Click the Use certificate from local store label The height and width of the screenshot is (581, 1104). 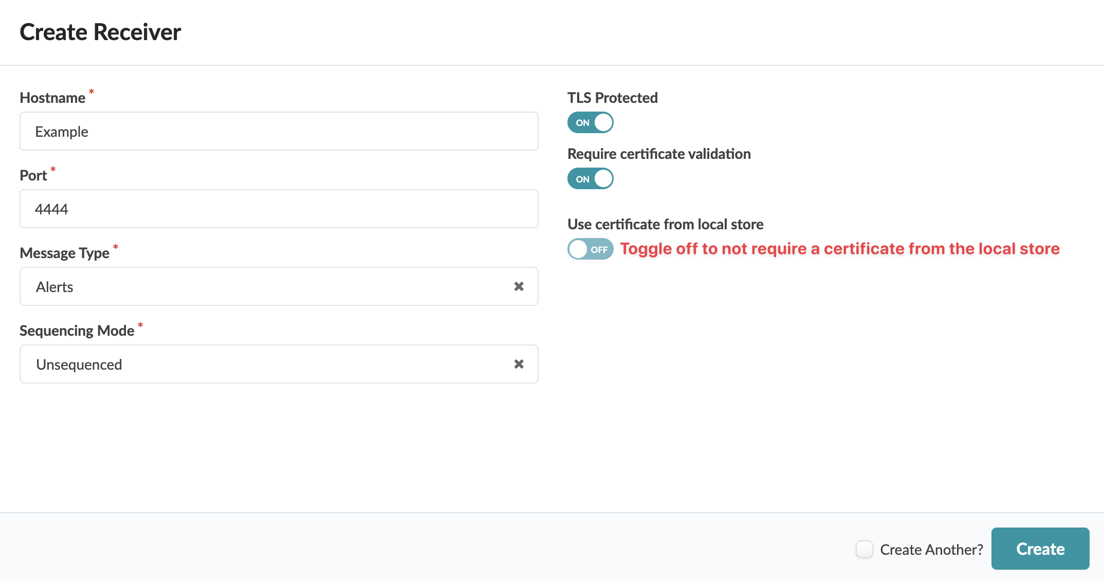tap(665, 224)
